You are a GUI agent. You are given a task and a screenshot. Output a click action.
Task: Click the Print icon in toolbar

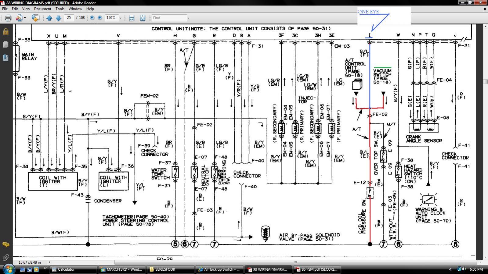(x=8, y=18)
